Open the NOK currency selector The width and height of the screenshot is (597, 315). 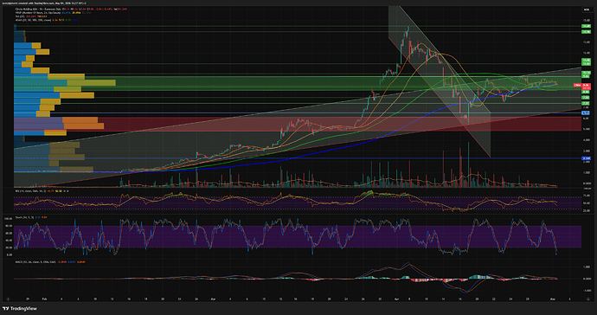tap(587, 10)
